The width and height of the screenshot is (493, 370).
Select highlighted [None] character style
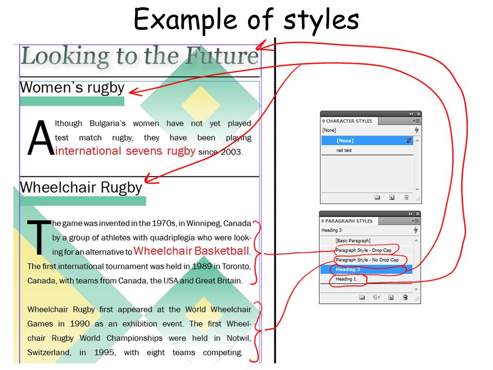(x=367, y=140)
